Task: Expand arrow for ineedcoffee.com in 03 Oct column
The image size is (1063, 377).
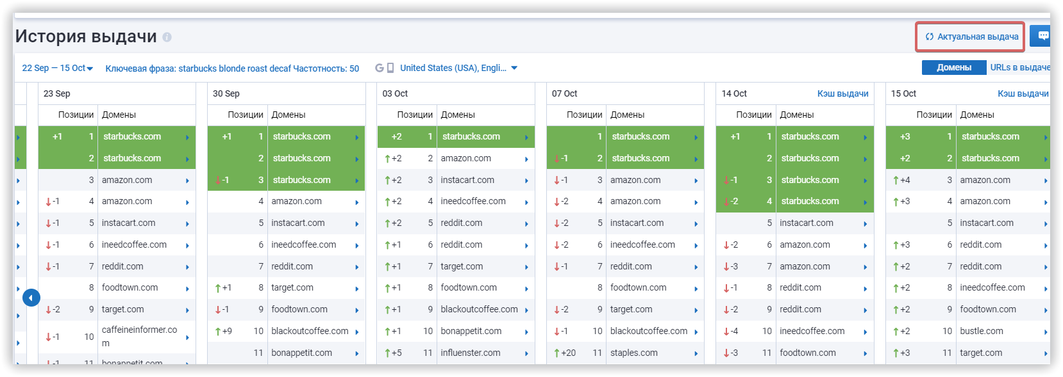Action: pyautogui.click(x=526, y=202)
